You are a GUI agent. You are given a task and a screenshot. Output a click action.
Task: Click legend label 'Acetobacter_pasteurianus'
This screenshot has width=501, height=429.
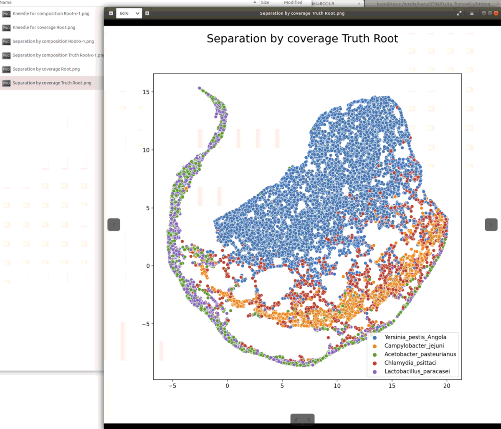pos(420,354)
